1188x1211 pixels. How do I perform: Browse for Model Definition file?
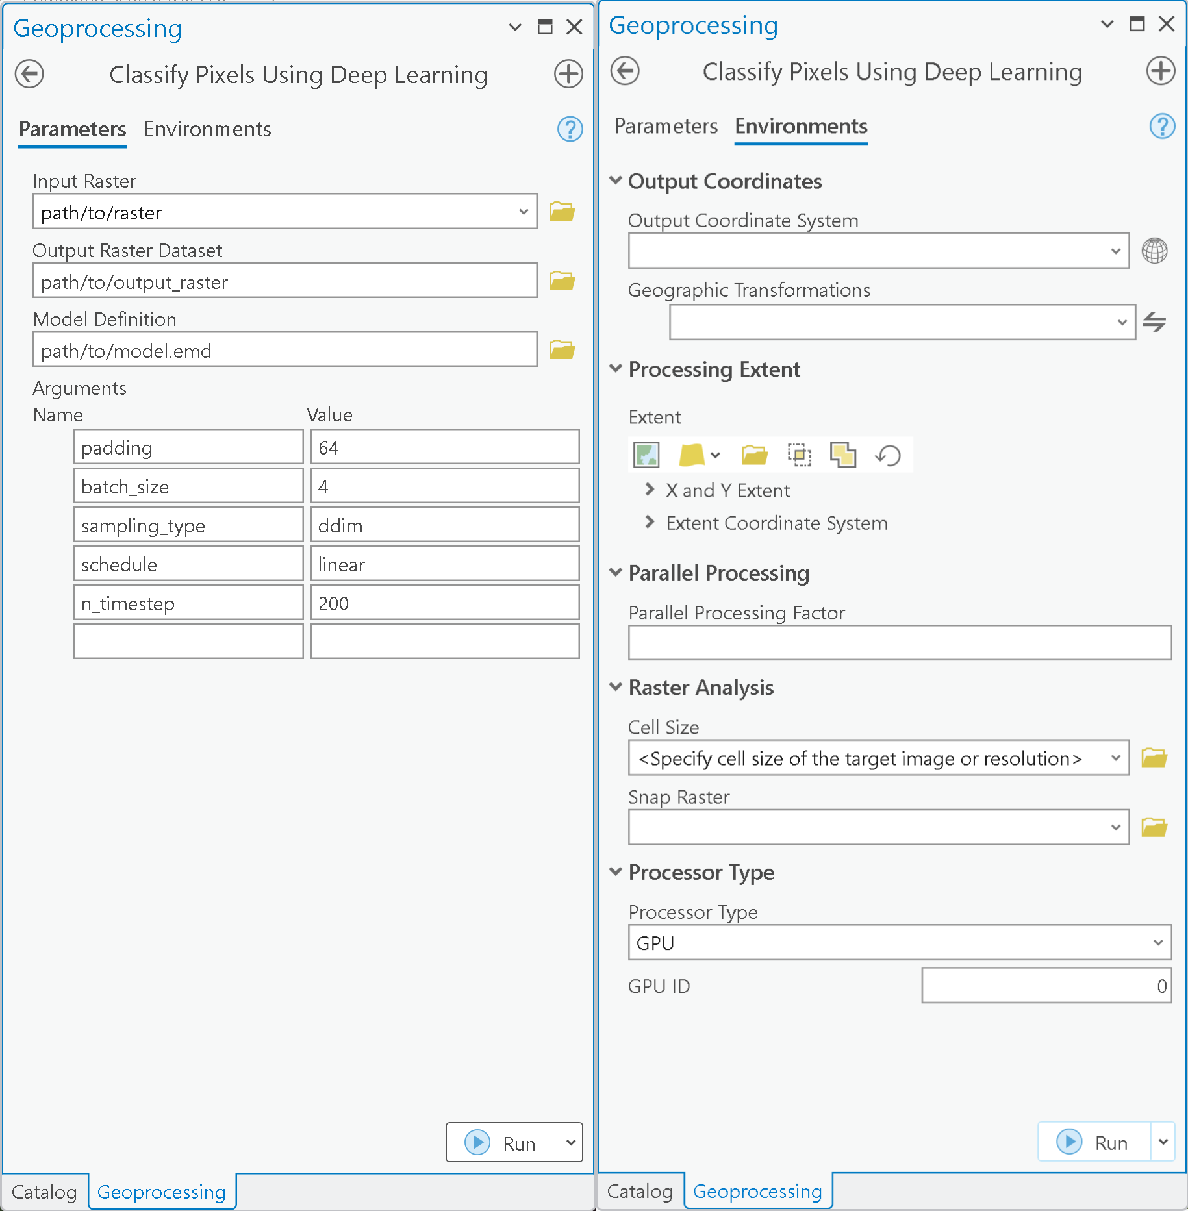[562, 350]
